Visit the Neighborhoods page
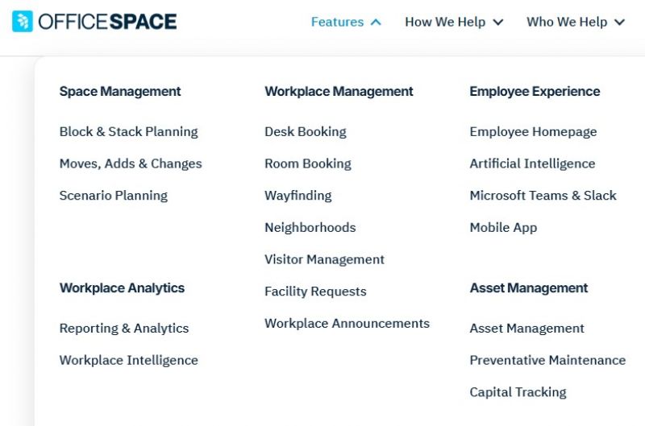Image resolution: width=645 pixels, height=426 pixels. (310, 228)
